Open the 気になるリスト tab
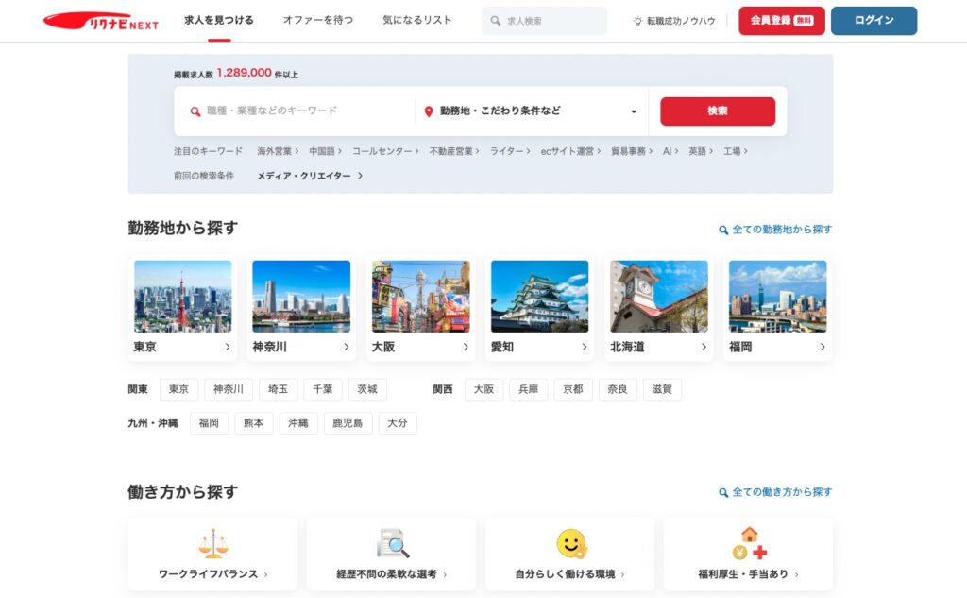This screenshot has height=598, width=967. point(417,20)
